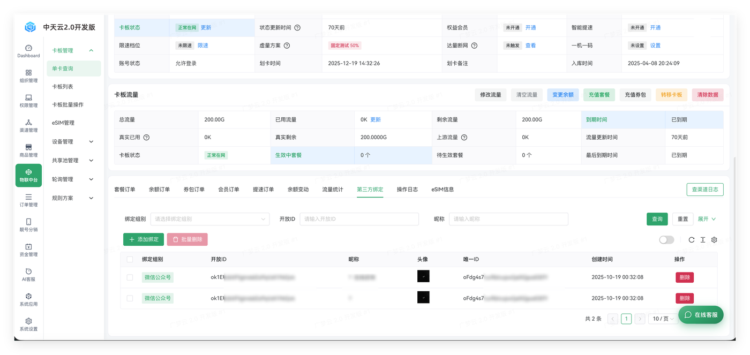Open 组织管理 in the sidebar
This screenshot has width=750, height=355.
click(28, 76)
